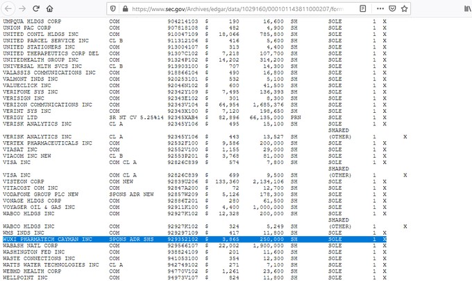This screenshot has width=472, height=281.
Task: Click VODAFONE GROUP PLC NEW entry
Action: (41, 194)
